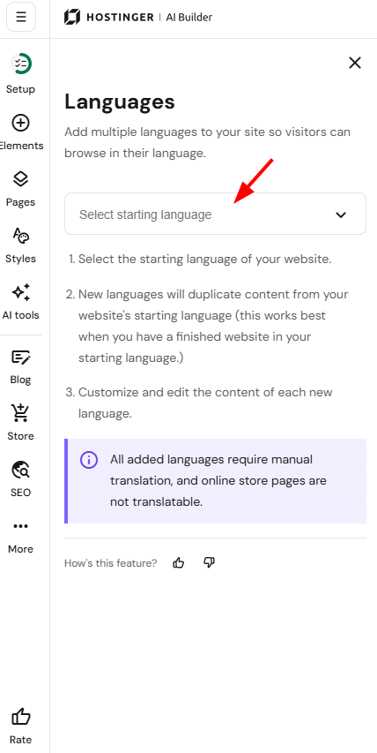
Task: Click the AI Builder label in header
Action: (x=188, y=18)
